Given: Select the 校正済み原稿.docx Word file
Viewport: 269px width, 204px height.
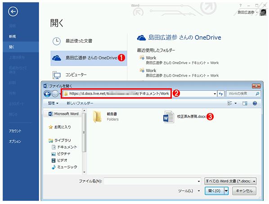Looking at the screenshot, I should pyautogui.click(x=184, y=117).
